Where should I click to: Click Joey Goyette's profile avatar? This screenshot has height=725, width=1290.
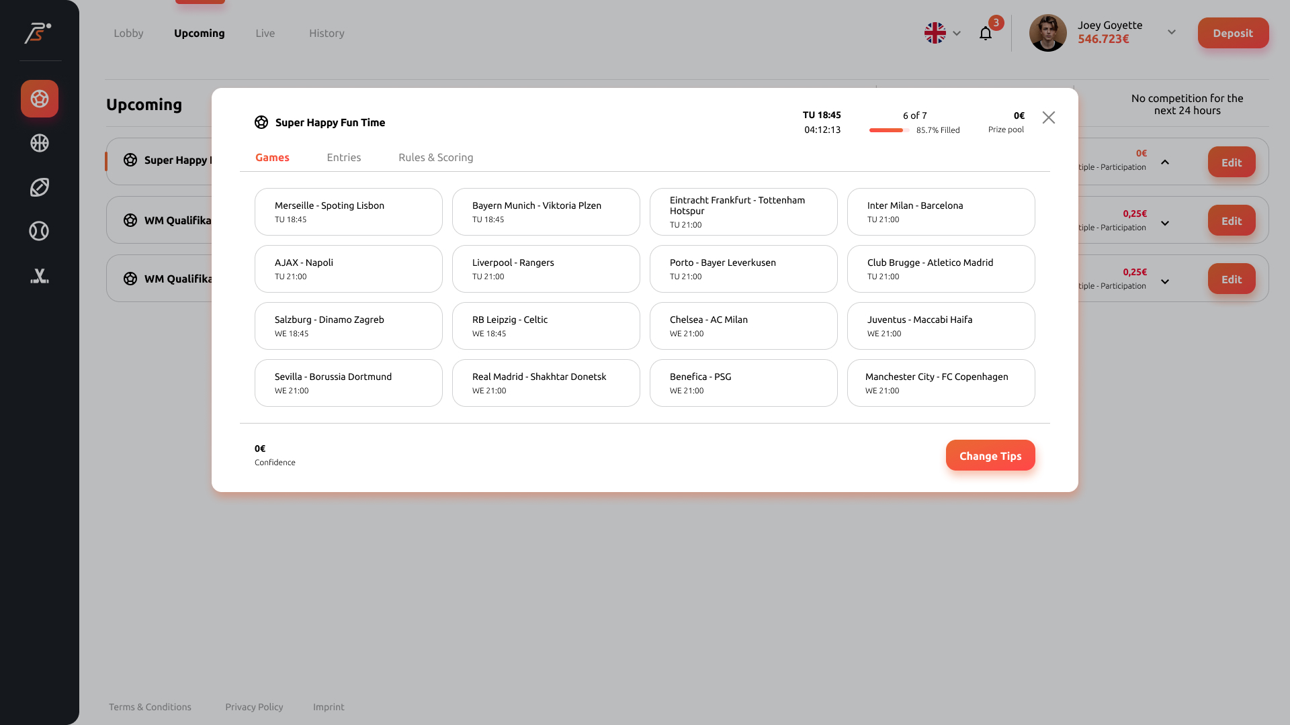[x=1047, y=33]
